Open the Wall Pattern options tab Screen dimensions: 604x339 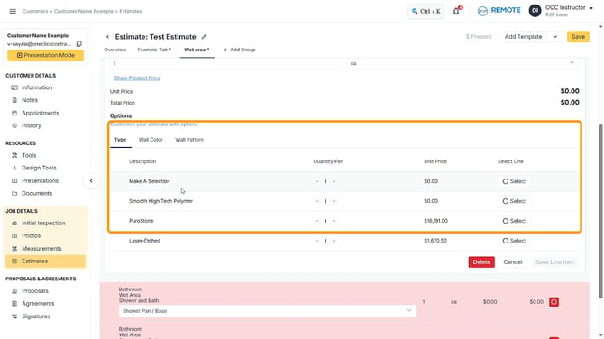189,140
